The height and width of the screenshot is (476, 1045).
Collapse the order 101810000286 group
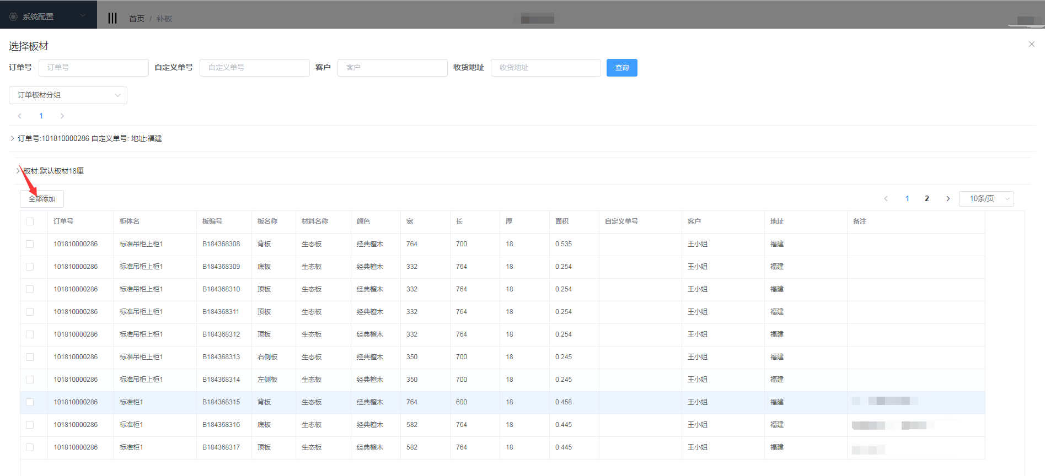pos(13,138)
